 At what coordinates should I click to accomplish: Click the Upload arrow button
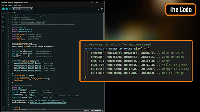coord(7,9)
